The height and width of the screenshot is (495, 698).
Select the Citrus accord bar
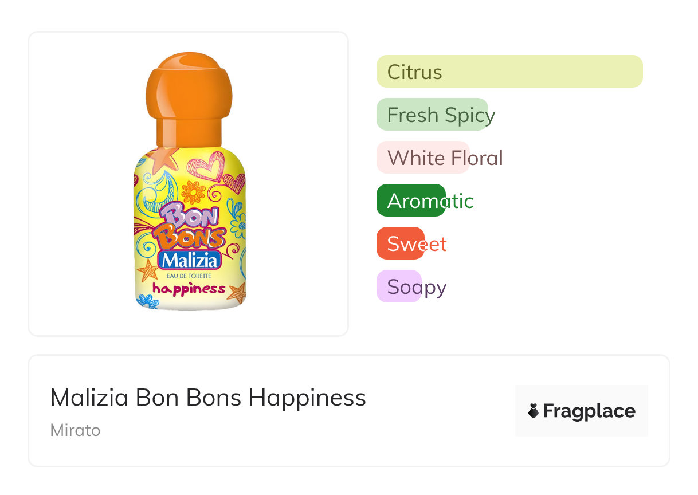click(x=509, y=72)
